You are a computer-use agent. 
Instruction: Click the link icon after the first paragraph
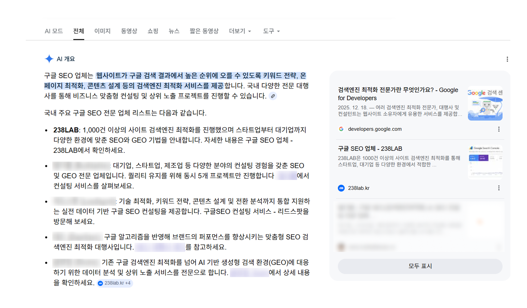click(273, 96)
